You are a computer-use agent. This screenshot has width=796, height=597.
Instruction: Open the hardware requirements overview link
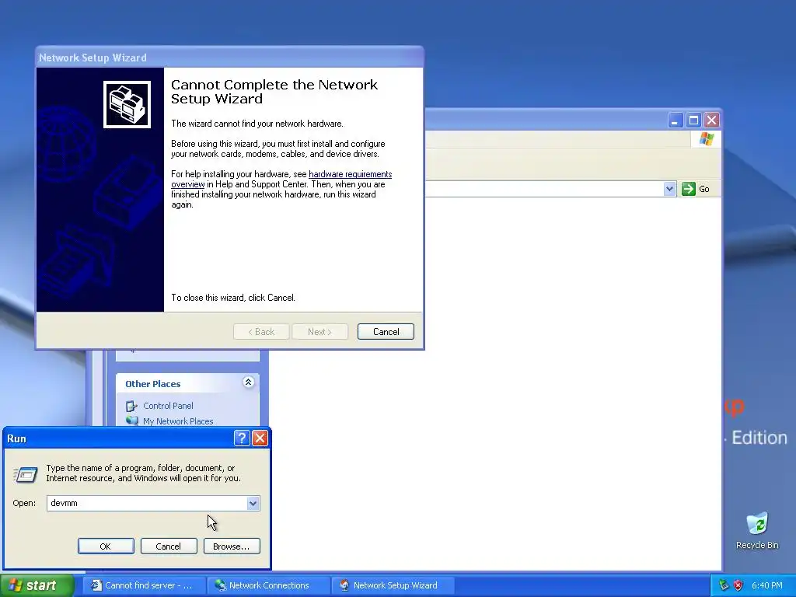click(281, 180)
